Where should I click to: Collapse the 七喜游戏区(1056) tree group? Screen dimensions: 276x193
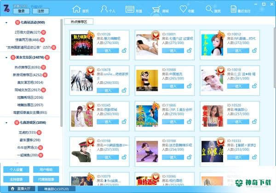(x=6, y=123)
